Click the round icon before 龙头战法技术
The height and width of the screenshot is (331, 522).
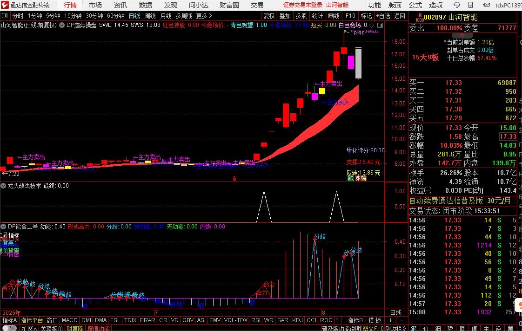pyautogui.click(x=3, y=186)
